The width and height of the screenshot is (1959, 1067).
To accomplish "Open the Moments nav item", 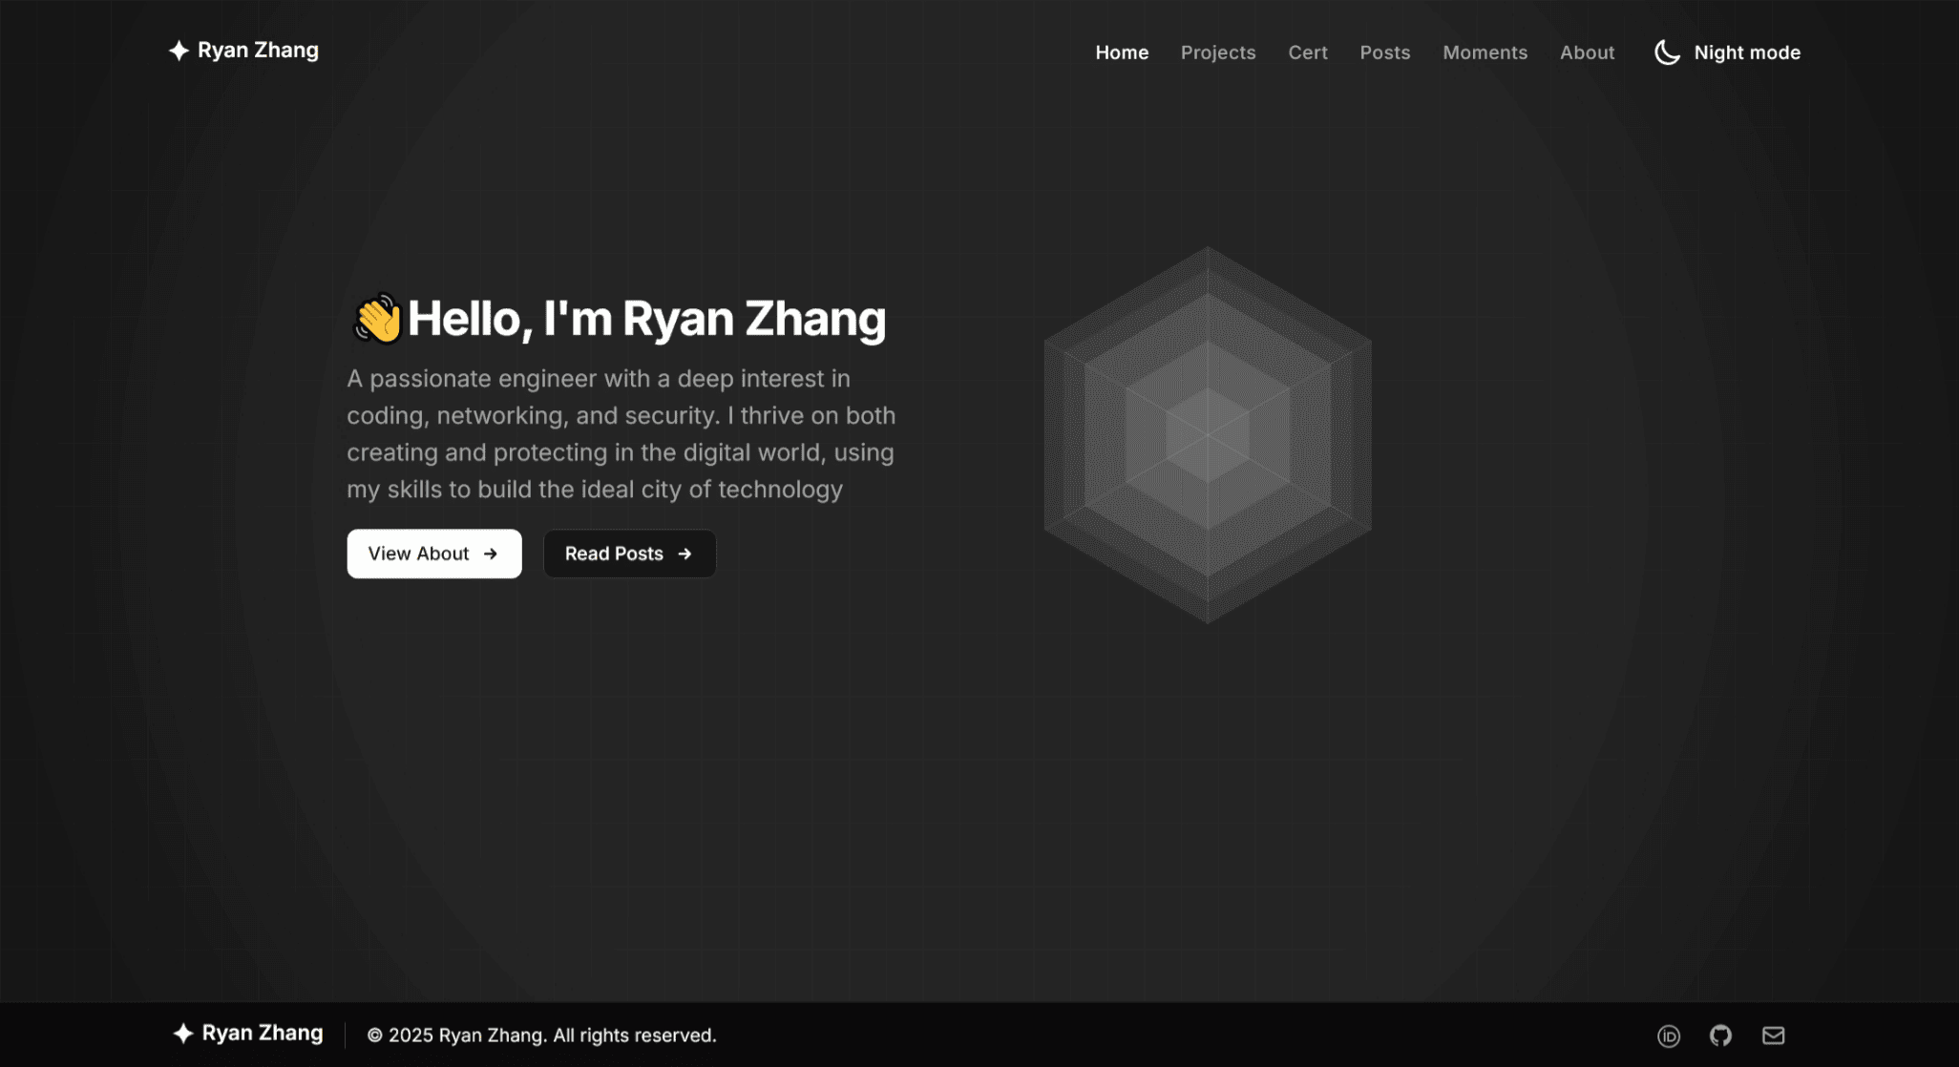I will [x=1485, y=52].
